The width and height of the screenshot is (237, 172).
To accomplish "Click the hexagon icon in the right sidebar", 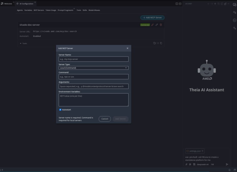I will click(234, 20).
